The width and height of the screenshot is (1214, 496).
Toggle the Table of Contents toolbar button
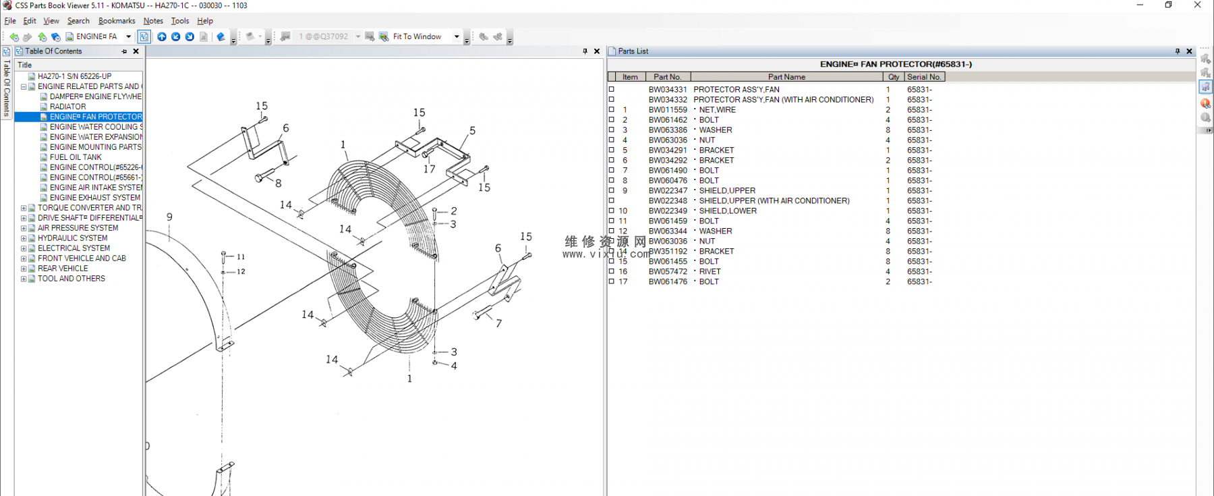(144, 36)
